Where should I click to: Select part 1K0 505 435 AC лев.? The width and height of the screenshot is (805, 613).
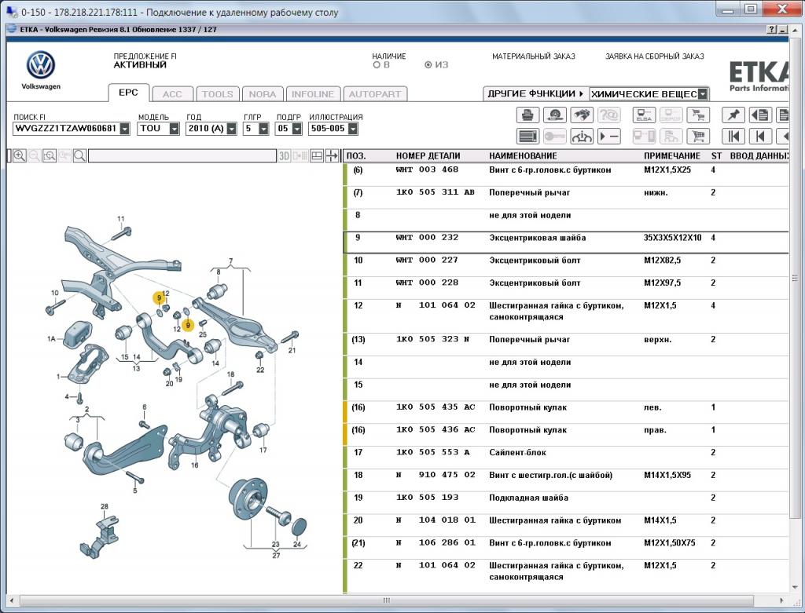coord(566,412)
